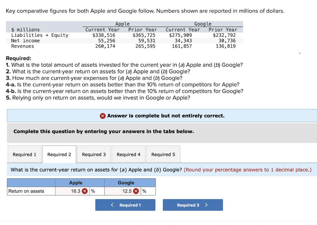317x225 pixels.
Task: Select Google prior year value $232,792
Action: (x=224, y=35)
